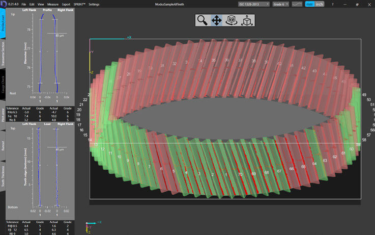Open the Edit menu
The image size is (375, 235).
click(32, 4)
